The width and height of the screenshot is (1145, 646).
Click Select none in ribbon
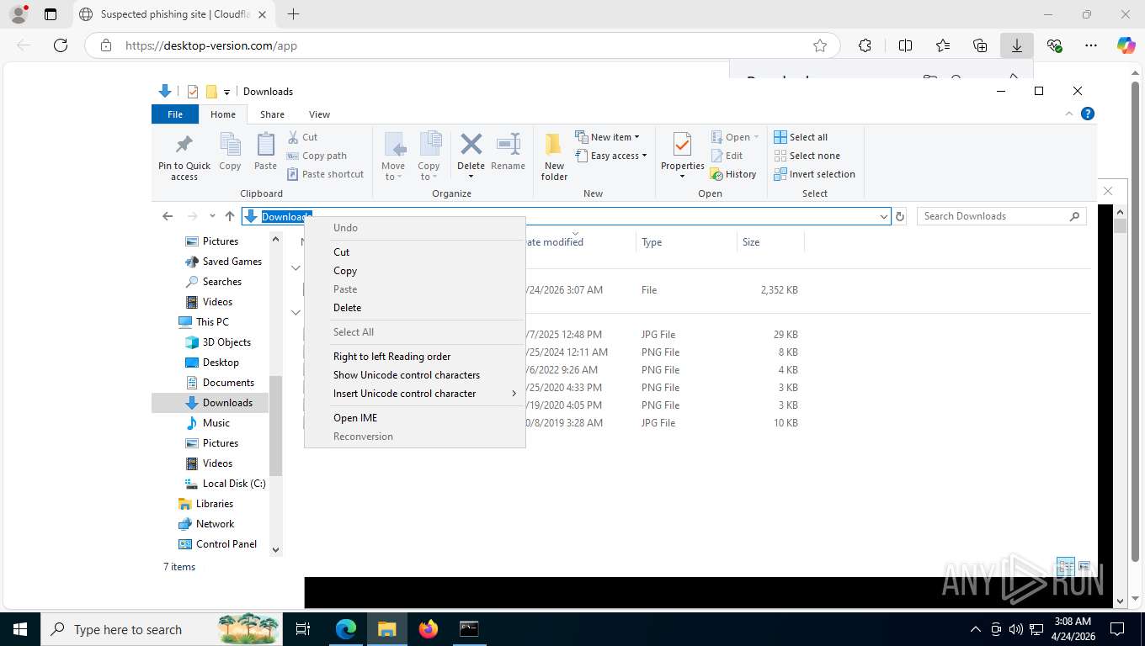pyautogui.click(x=807, y=156)
